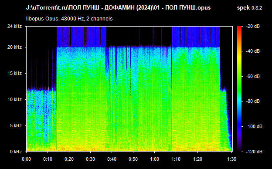The image size is (272, 169).
Task: Click the 0 kHz frequency axis label
Action: [16, 152]
